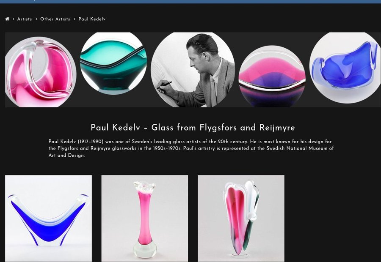Click the teal green bowl banner circle
The width and height of the screenshot is (381, 262).
(x=113, y=63)
